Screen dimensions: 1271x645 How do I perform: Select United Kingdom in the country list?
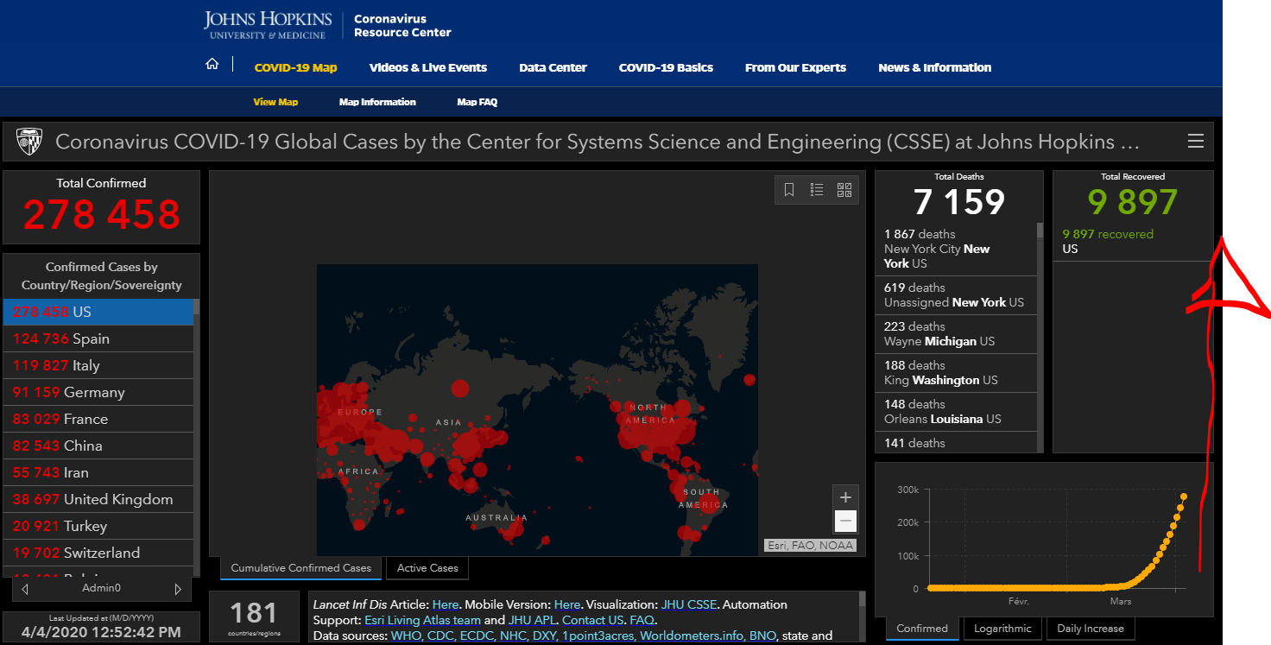point(98,499)
